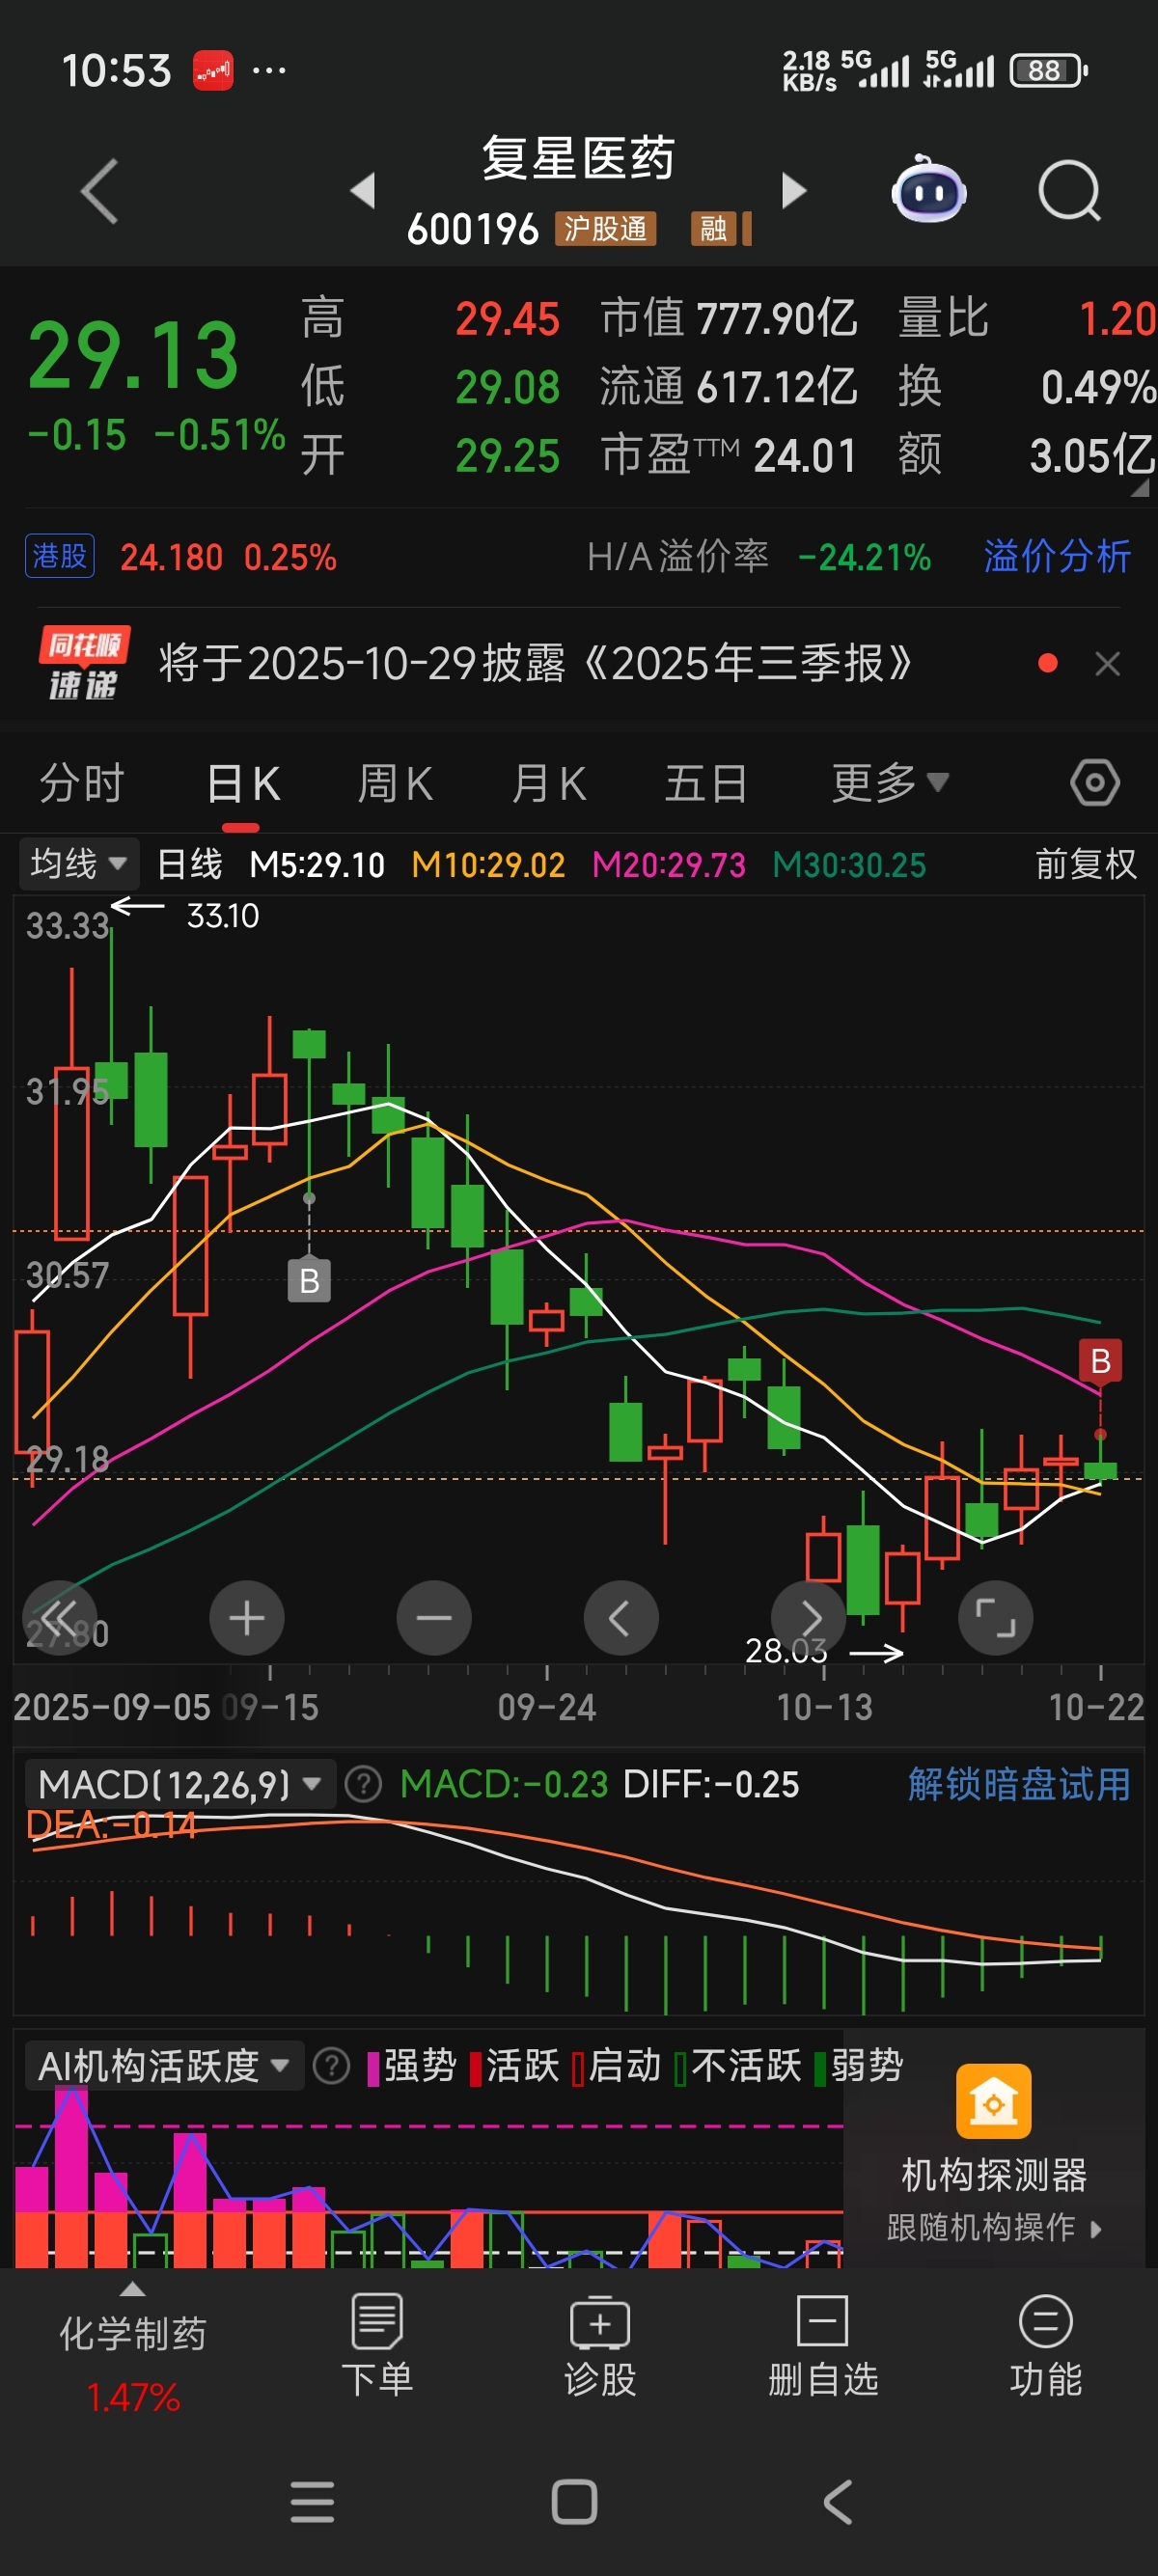Open the 2025年三季报 disclosure notice
Image resolution: width=1158 pixels, height=2576 pixels.
(535, 663)
